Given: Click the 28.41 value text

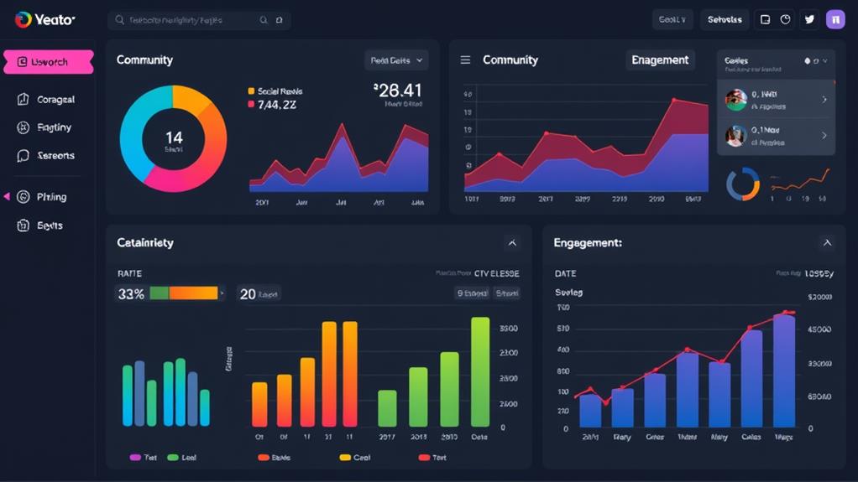Looking at the screenshot, I should [398, 91].
